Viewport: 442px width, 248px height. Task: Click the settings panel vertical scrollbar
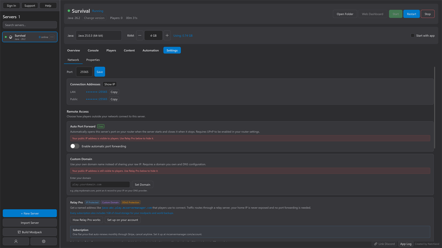point(435,107)
